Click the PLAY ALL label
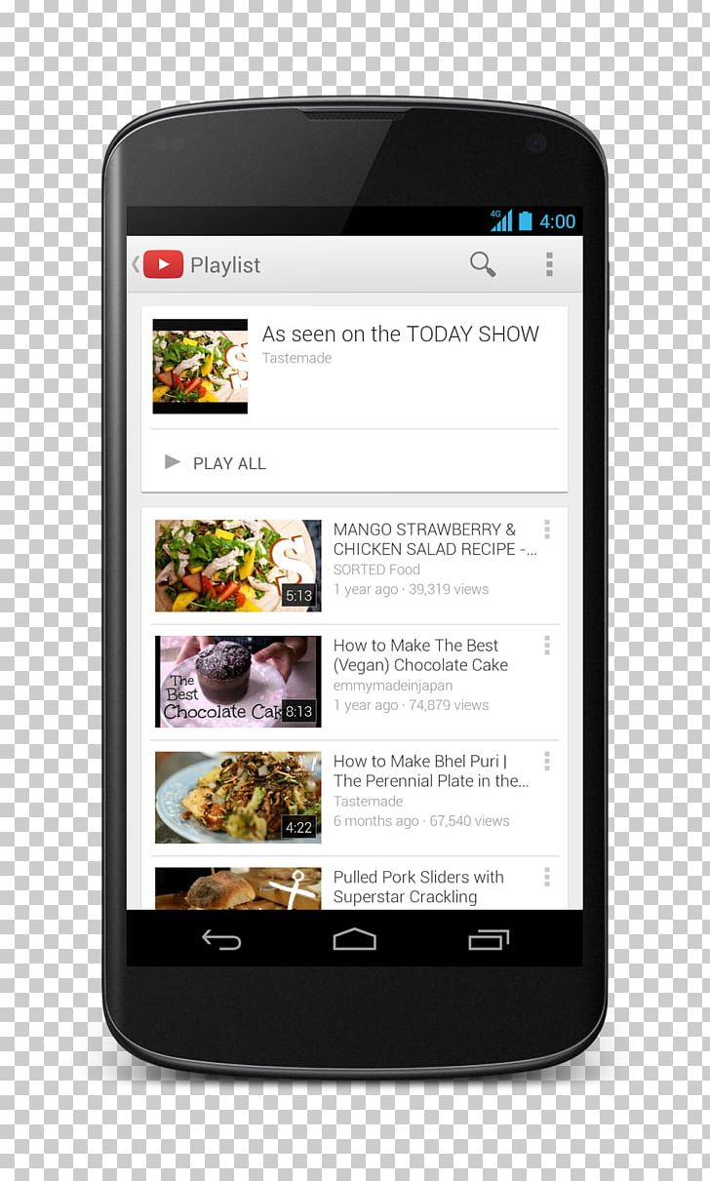The height and width of the screenshot is (1181, 710). point(229,463)
